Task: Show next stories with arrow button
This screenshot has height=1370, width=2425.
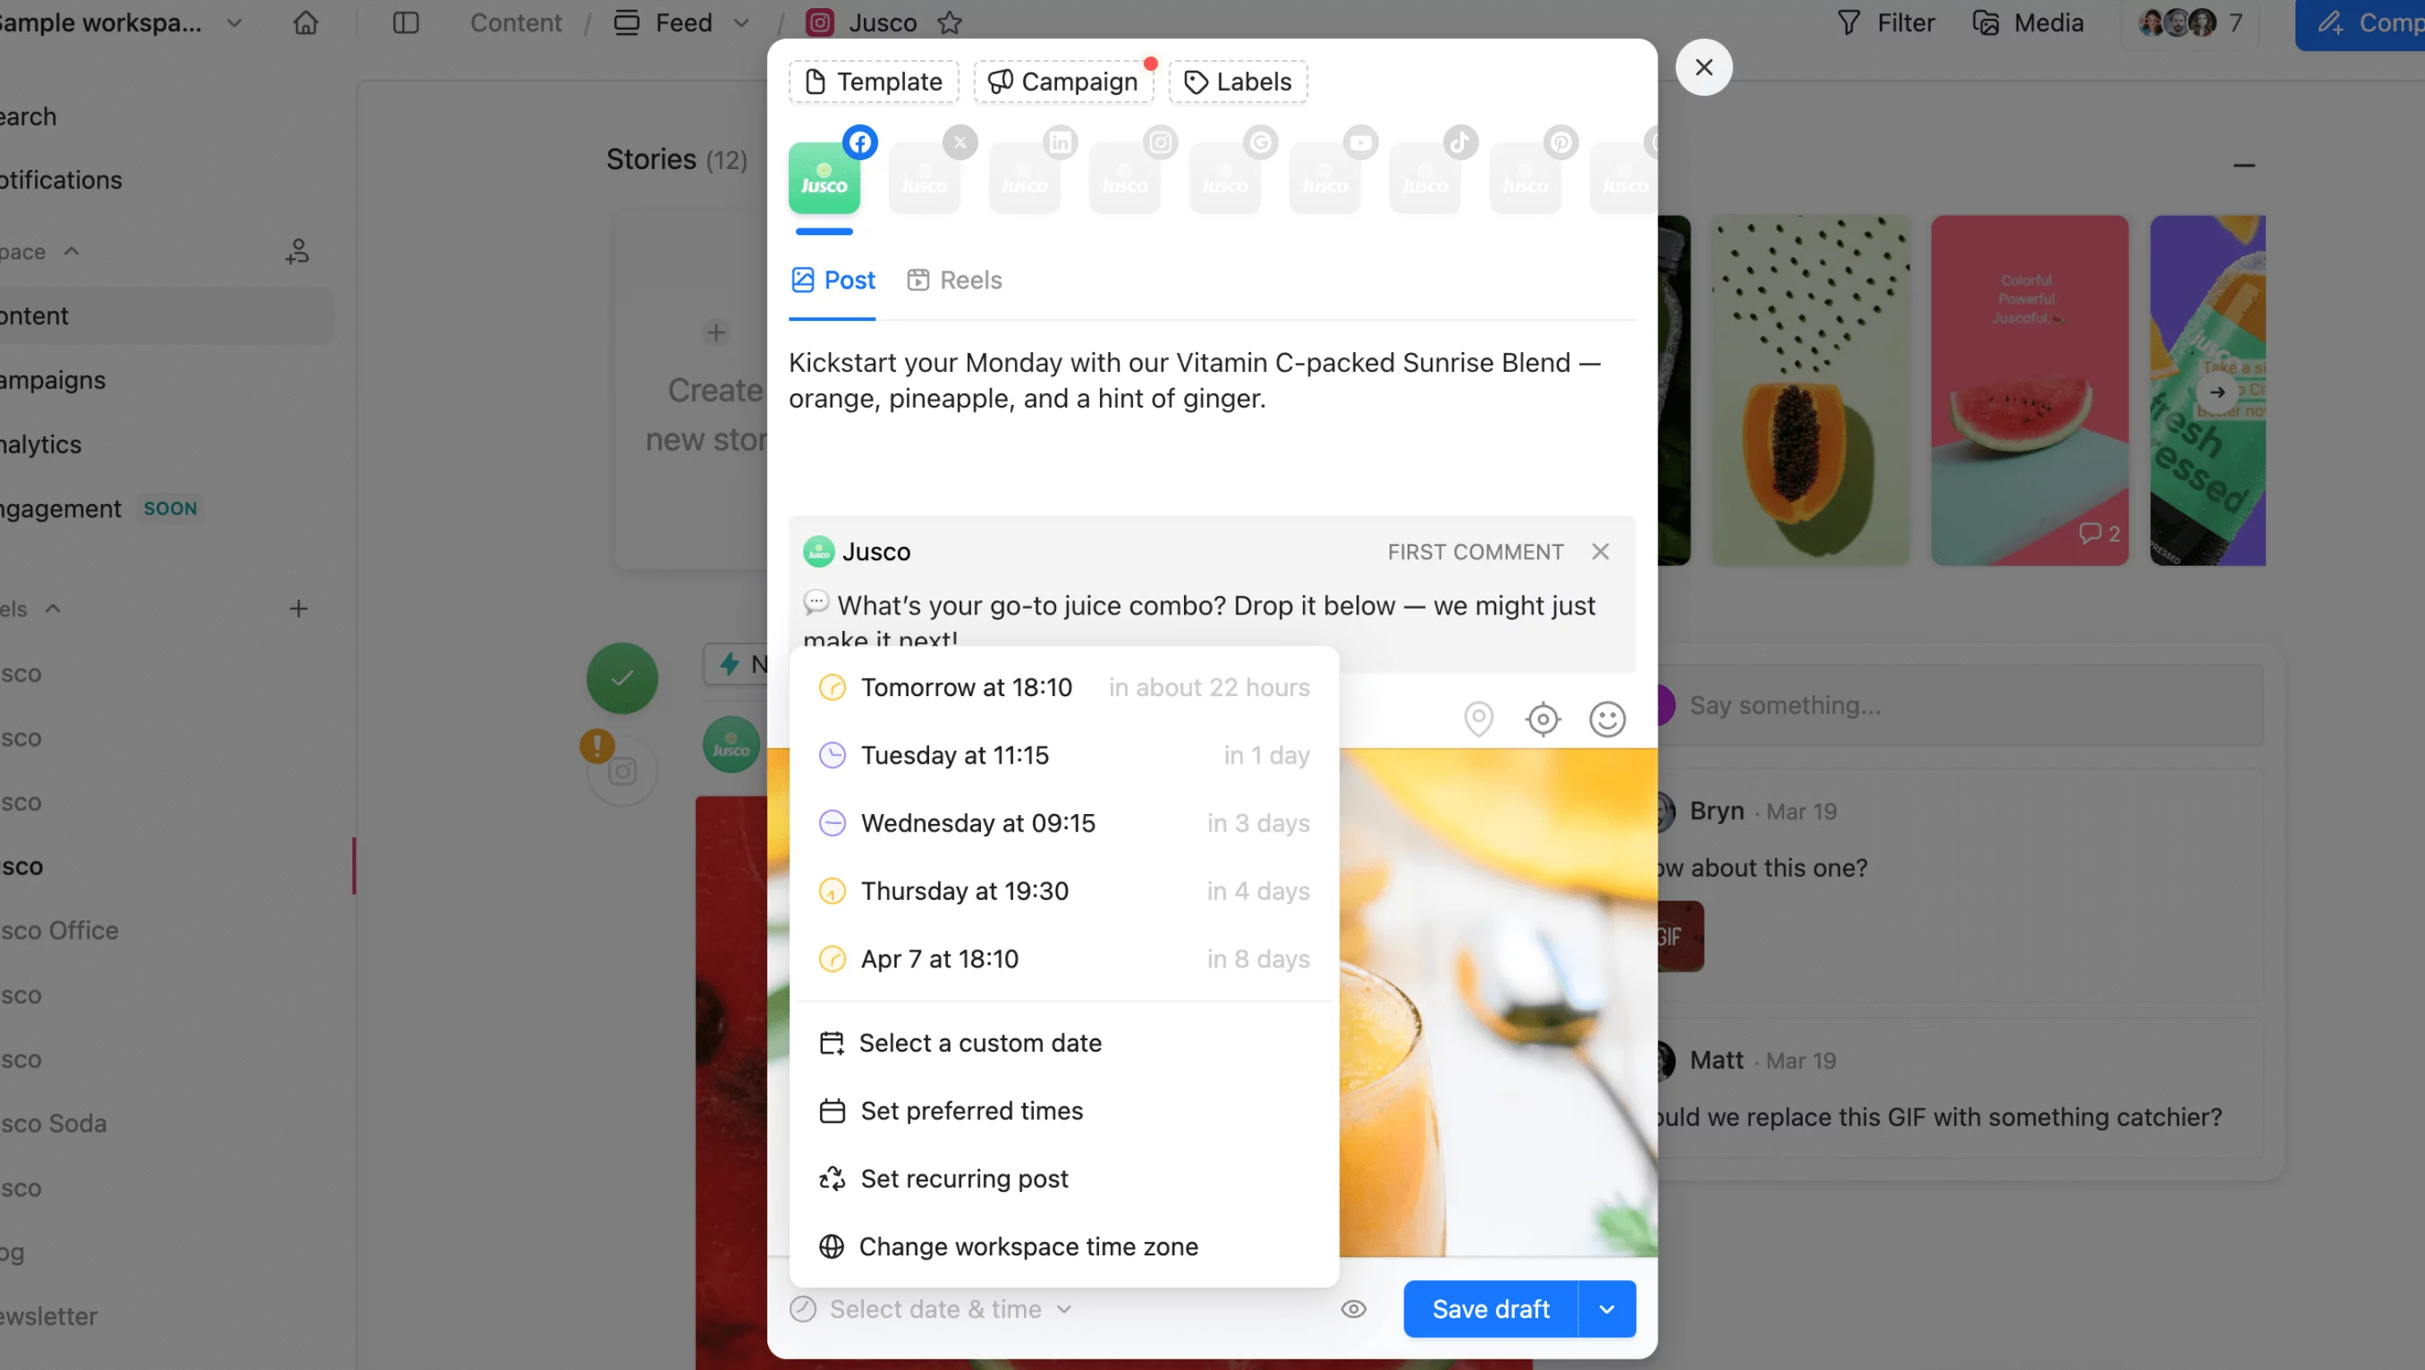Action: tap(2217, 392)
